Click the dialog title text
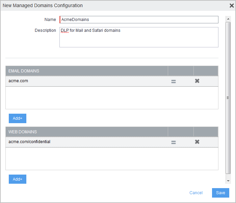 43,5
